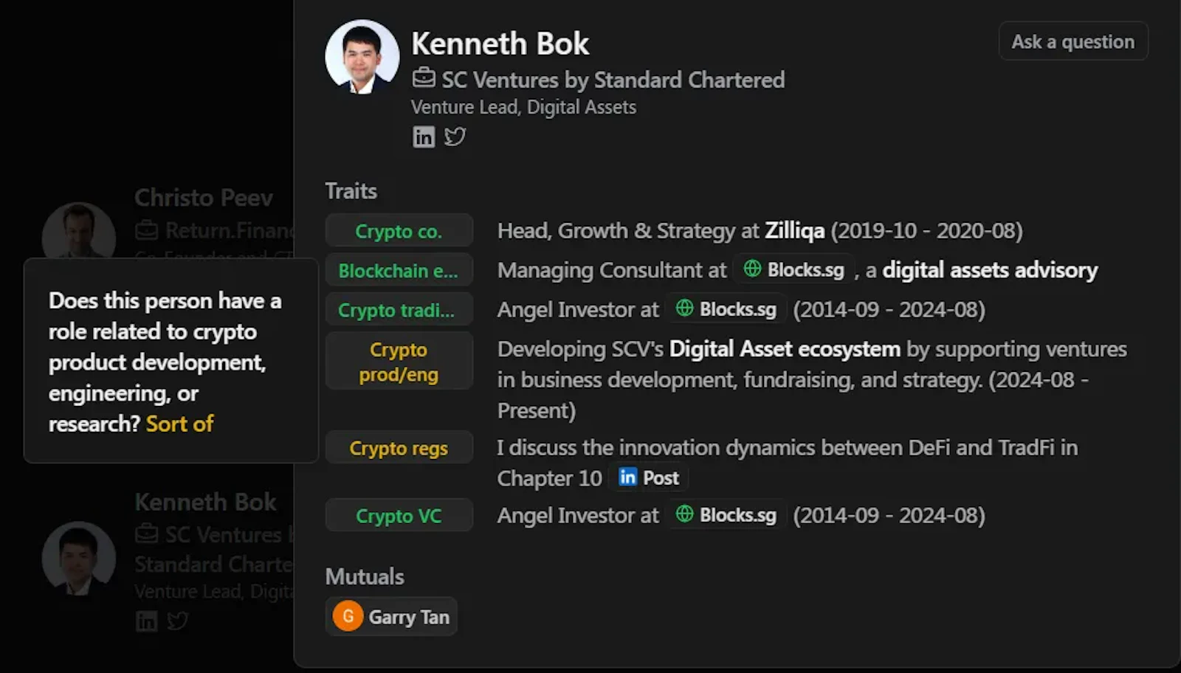This screenshot has width=1181, height=673.
Task: Select the Crypto VC trait tag
Action: point(399,515)
